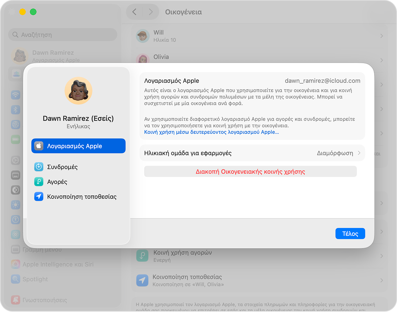Select the Συνδρομές subscriptions icon
Screen dimensions: 397x312
(x=39, y=167)
